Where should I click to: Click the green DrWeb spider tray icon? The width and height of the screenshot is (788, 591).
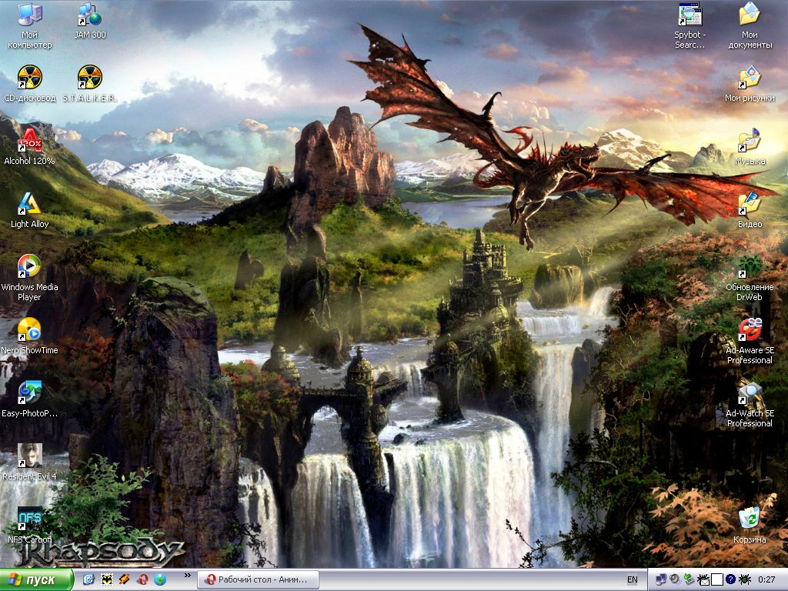pyautogui.click(x=745, y=580)
